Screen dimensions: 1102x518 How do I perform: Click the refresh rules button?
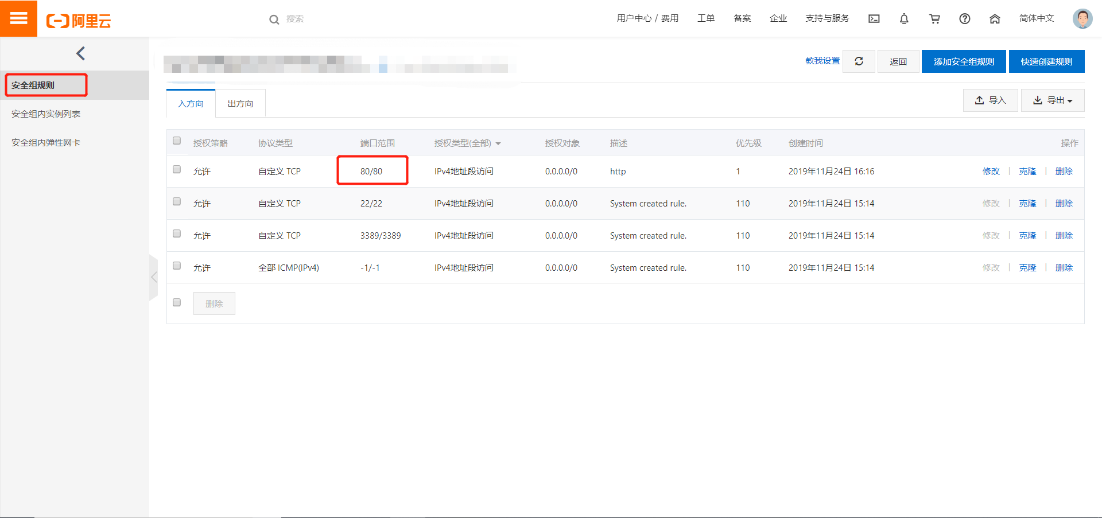(x=859, y=61)
